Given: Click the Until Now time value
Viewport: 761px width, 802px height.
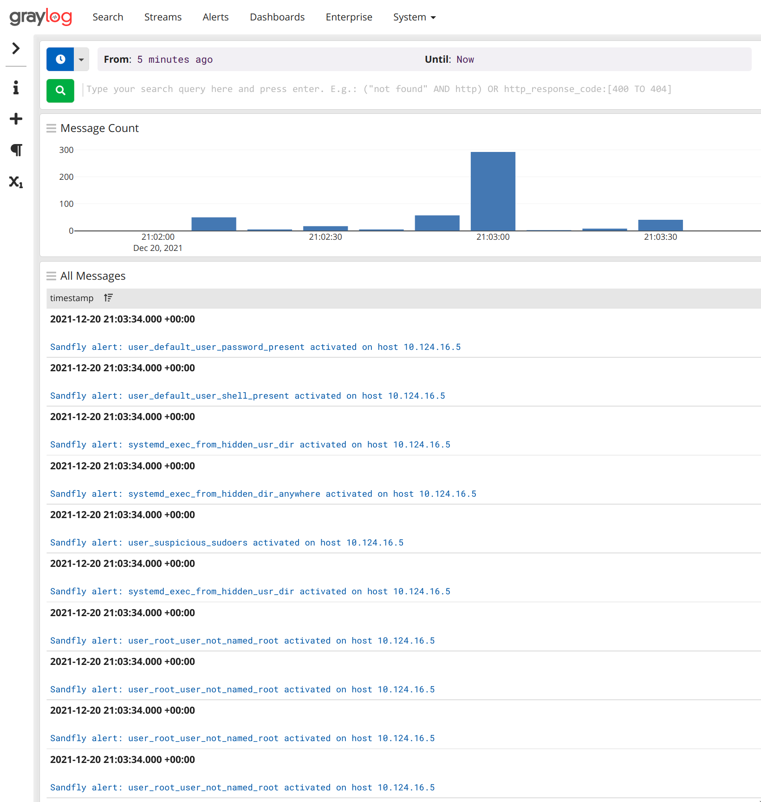Looking at the screenshot, I should pyautogui.click(x=465, y=59).
